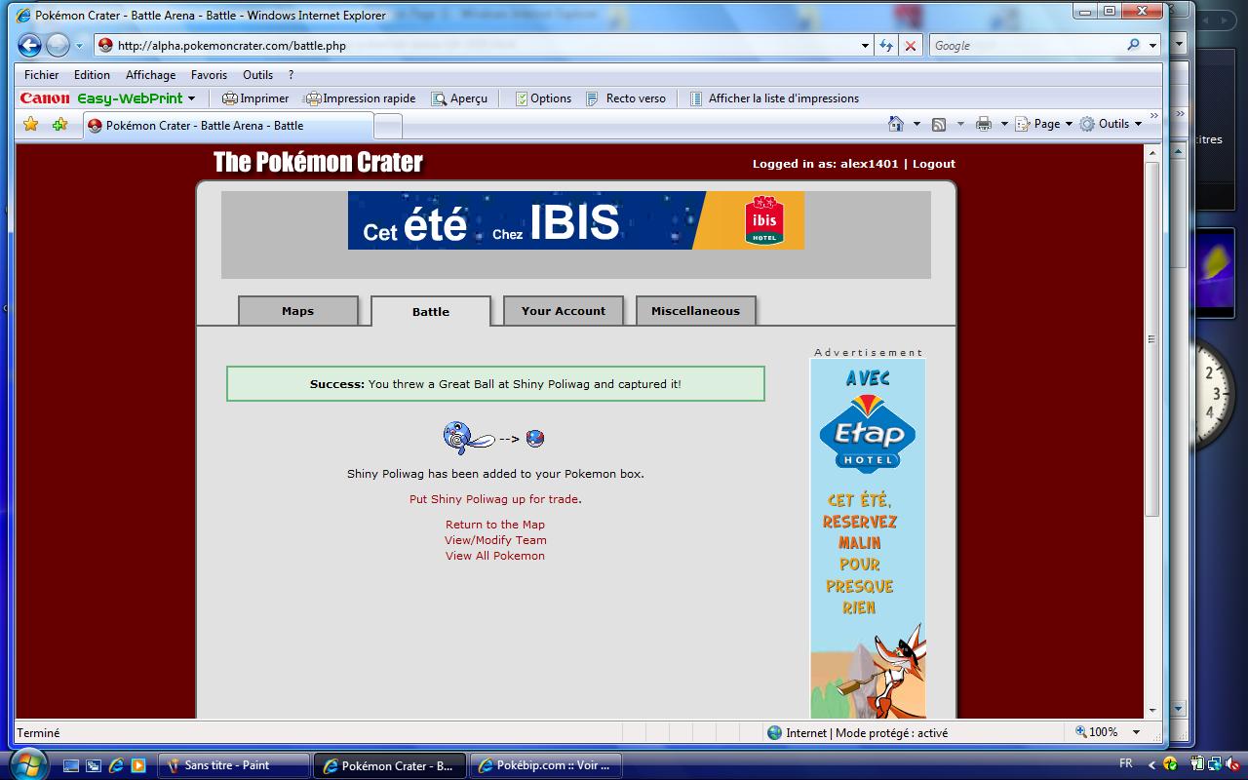Click in the Google search field
This screenshot has width=1248, height=780.
[x=1024, y=46]
